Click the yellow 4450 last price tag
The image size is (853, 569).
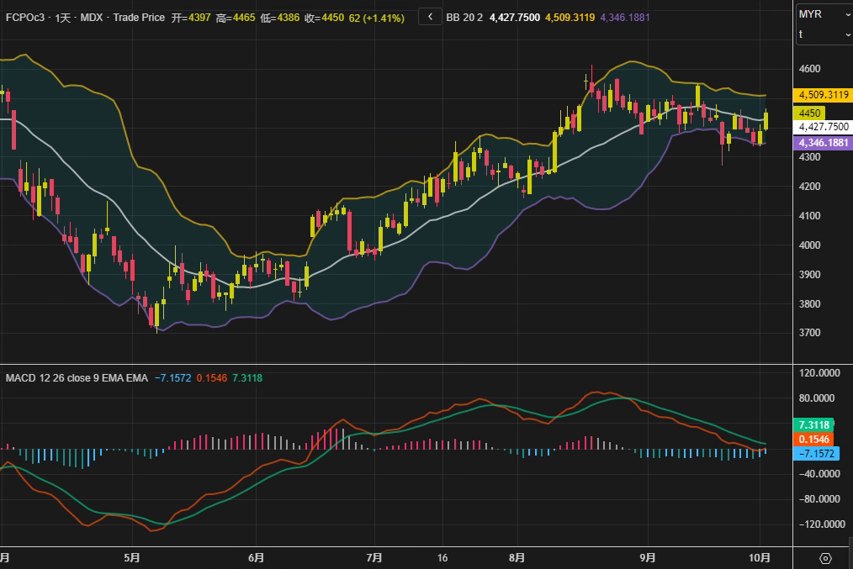tap(810, 113)
